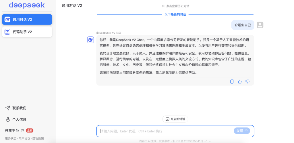
Task: Click 内容由 AI 生成，仅供参考 notice
Action: click(x=154, y=141)
